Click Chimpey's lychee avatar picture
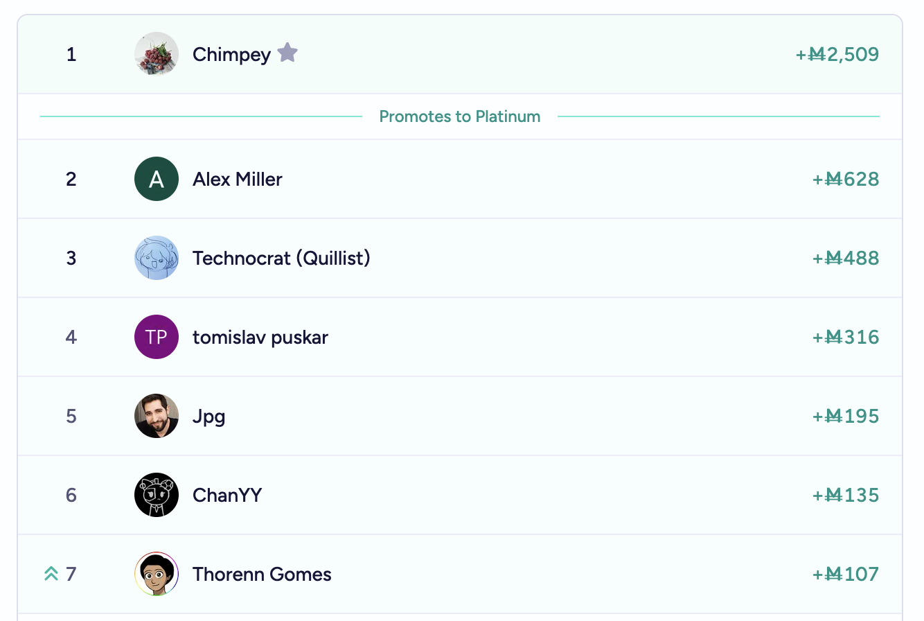The height and width of the screenshot is (621, 924). pyautogui.click(x=157, y=54)
